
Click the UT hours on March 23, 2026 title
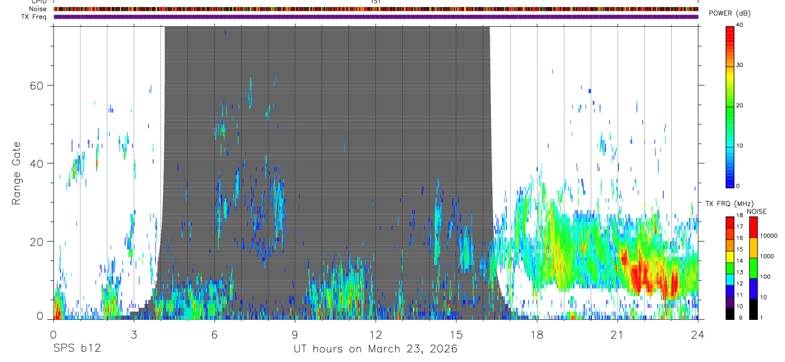pos(375,349)
